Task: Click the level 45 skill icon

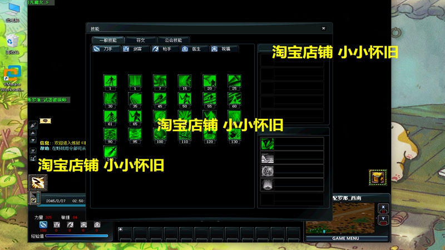Action: [160, 99]
